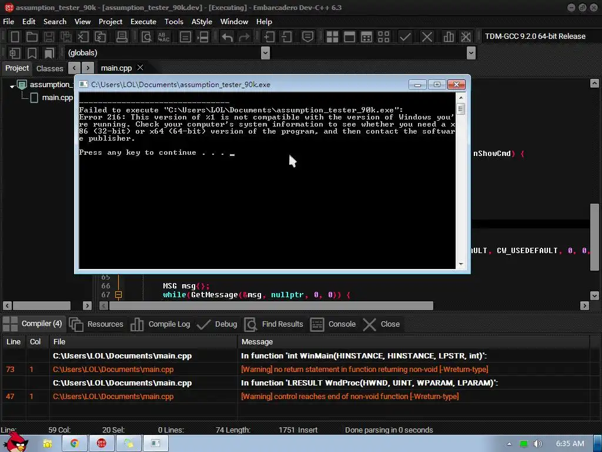
Task: Open the Compile Log tab
Action: pyautogui.click(x=160, y=324)
